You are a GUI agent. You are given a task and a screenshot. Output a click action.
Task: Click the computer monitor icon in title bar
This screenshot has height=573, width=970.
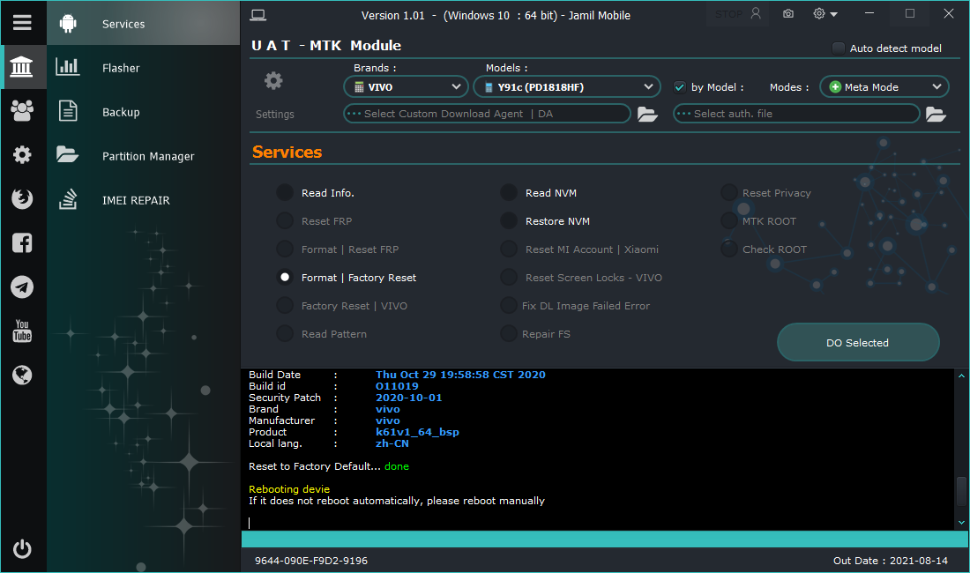(x=258, y=16)
